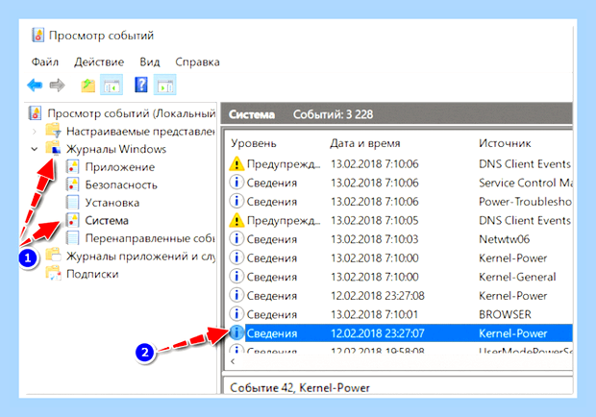Select warning event from 7:10:06 DNS Client Events

tap(401, 164)
